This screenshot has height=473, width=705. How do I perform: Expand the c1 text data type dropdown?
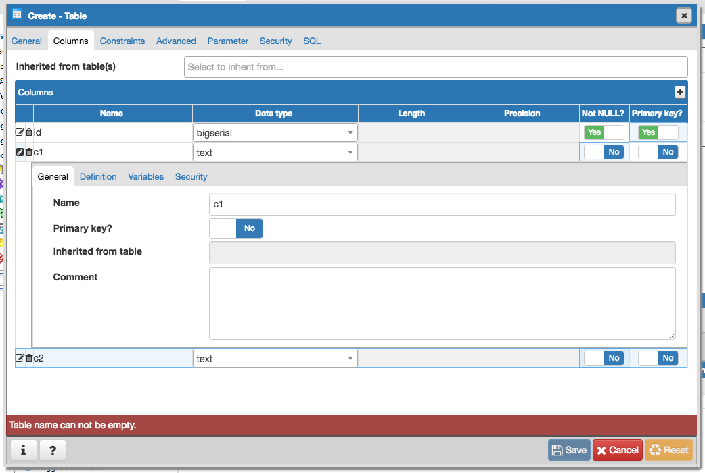275,153
